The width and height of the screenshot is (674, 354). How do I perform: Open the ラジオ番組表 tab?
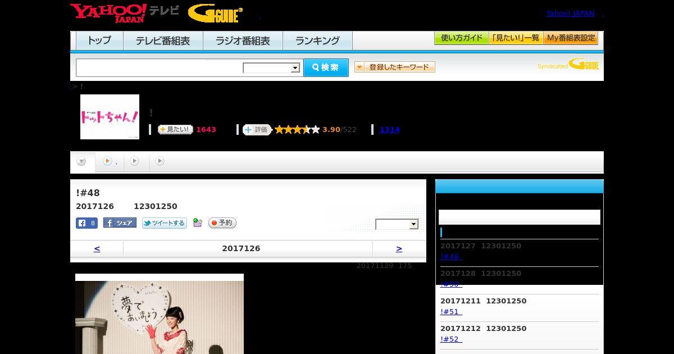click(243, 40)
